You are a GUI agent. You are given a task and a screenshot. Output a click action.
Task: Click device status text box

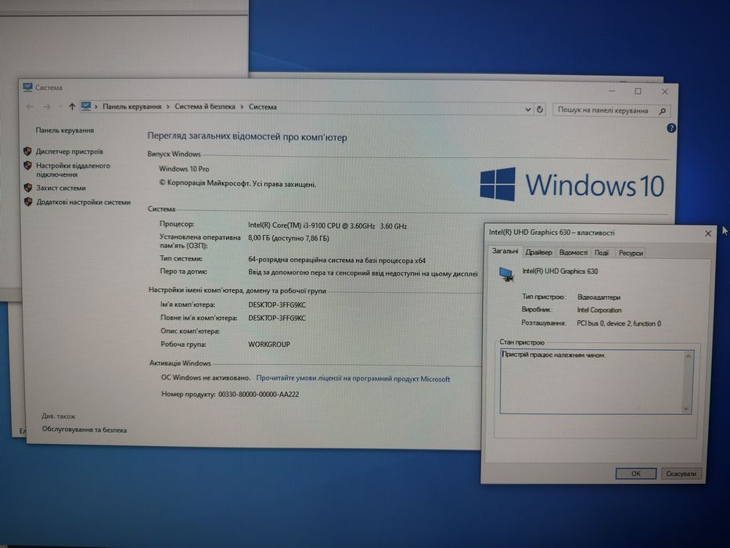coord(596,382)
